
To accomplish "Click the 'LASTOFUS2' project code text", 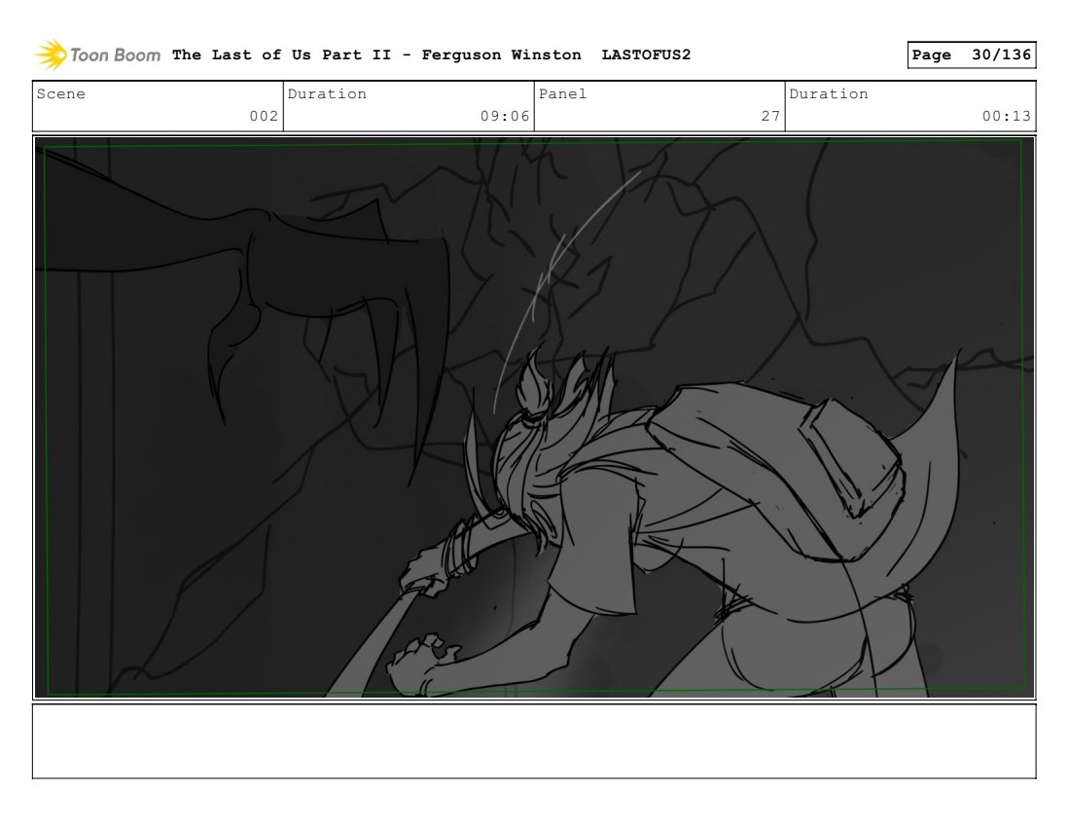I will tap(646, 54).
